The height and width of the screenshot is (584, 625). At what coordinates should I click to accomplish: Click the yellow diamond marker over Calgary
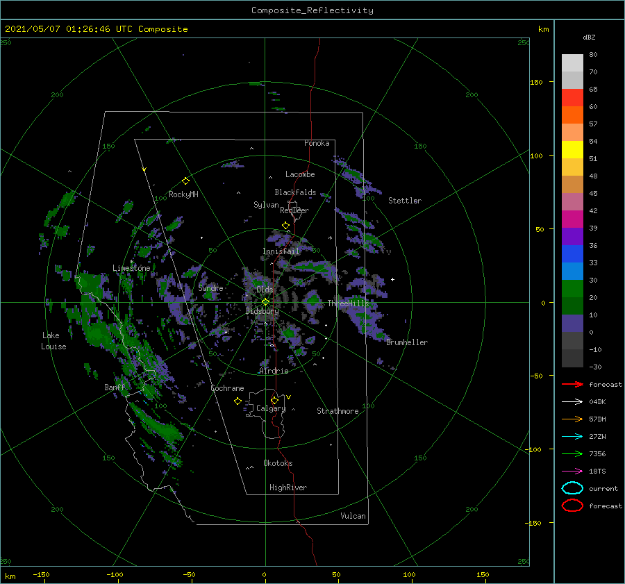274,400
